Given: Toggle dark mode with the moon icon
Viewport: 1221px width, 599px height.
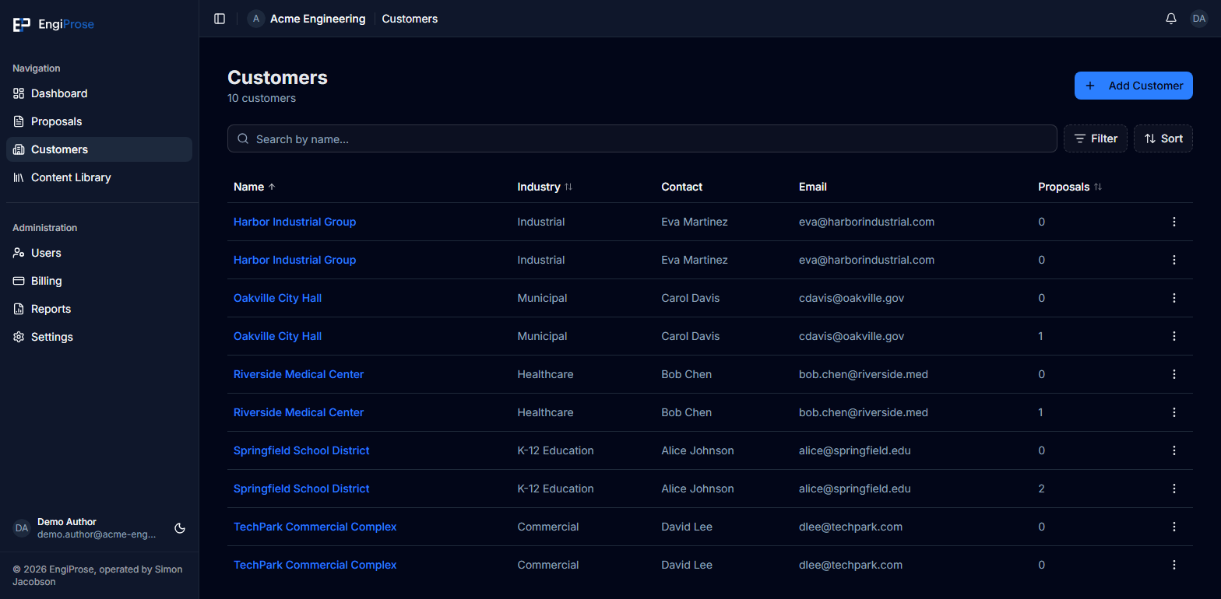Looking at the screenshot, I should pyautogui.click(x=180, y=528).
